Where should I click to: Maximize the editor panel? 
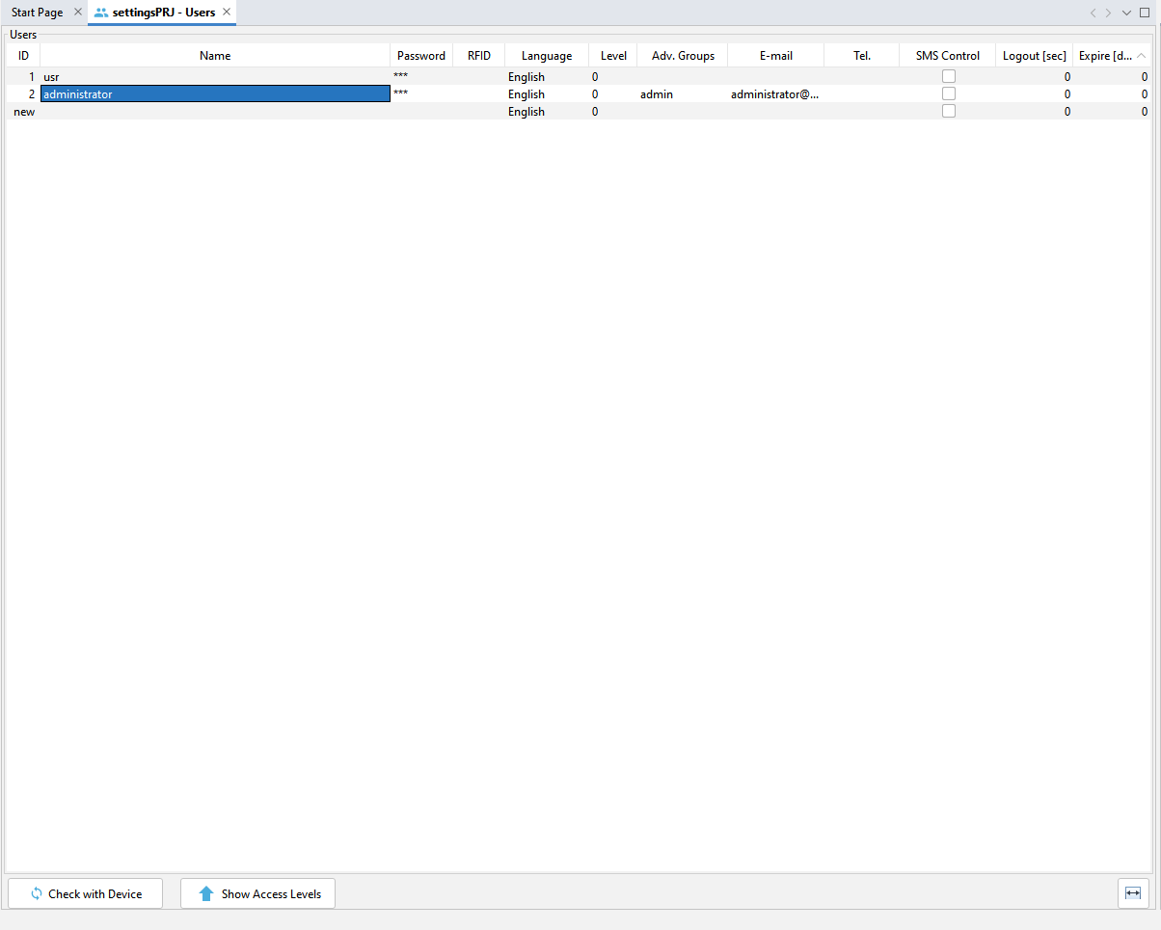click(1145, 13)
